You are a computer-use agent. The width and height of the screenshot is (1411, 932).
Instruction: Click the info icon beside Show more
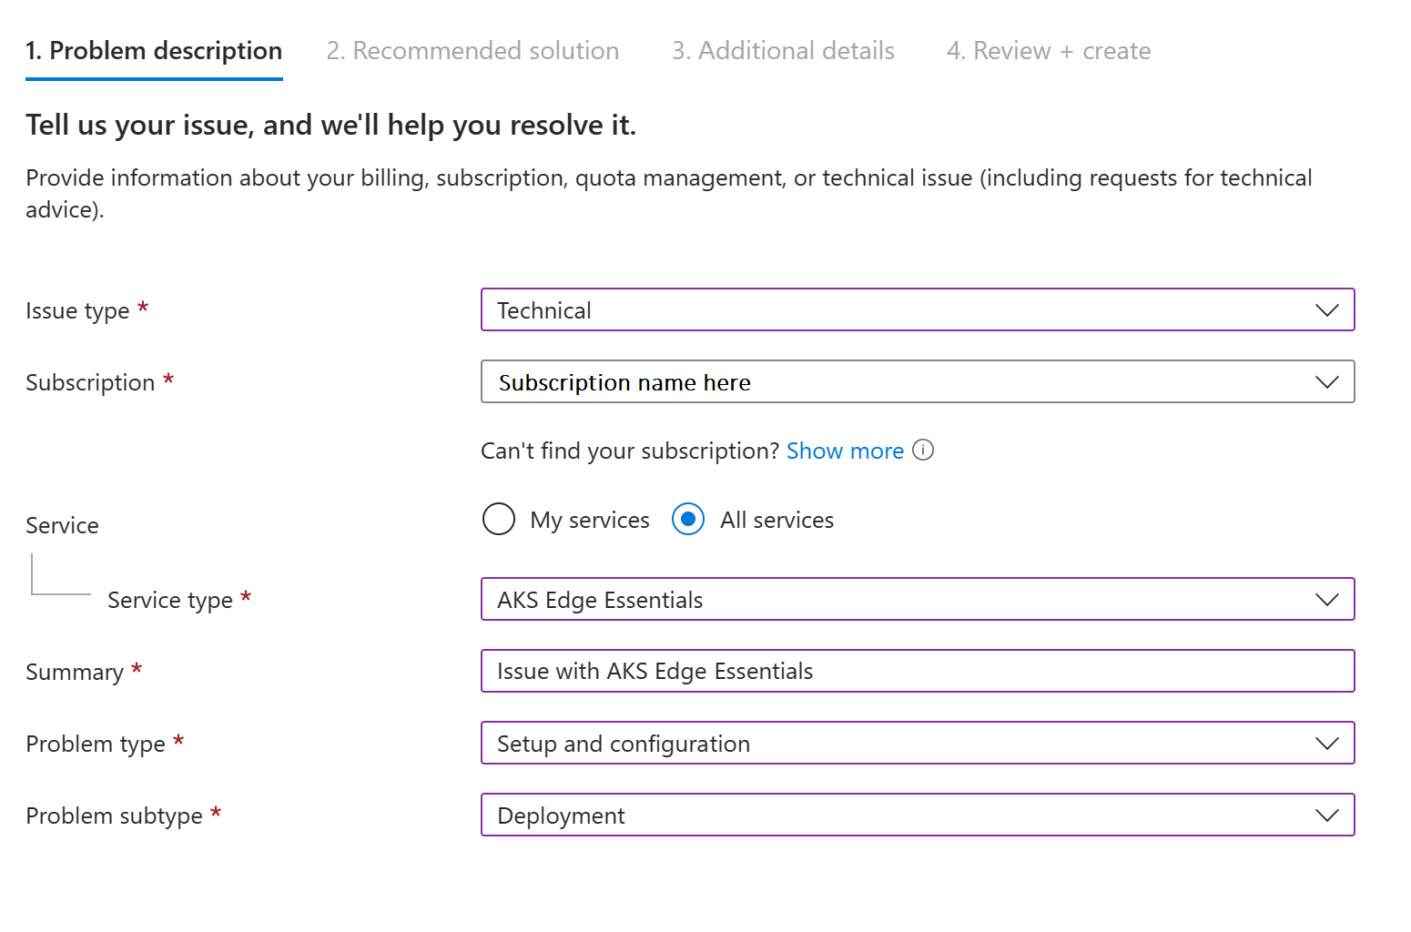pos(923,451)
